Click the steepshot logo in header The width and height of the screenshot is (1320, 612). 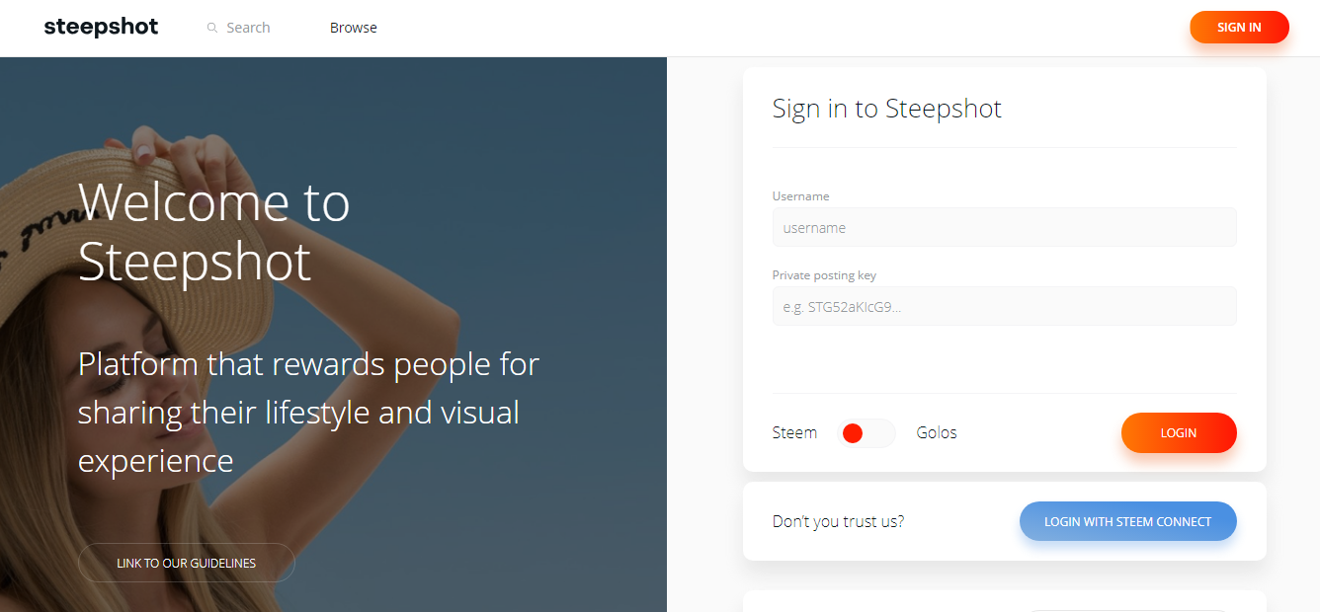(x=101, y=27)
